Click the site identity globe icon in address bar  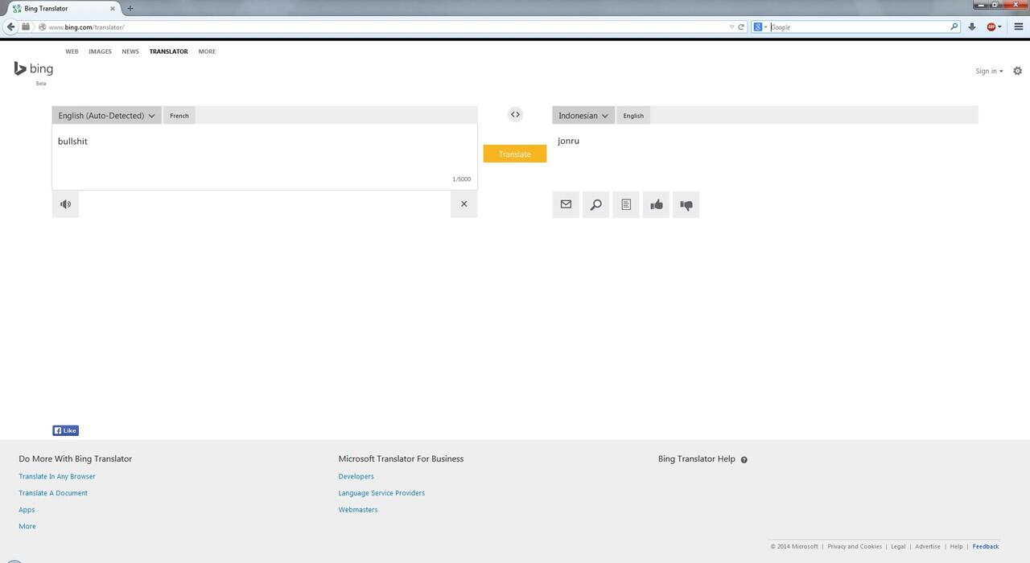(42, 27)
